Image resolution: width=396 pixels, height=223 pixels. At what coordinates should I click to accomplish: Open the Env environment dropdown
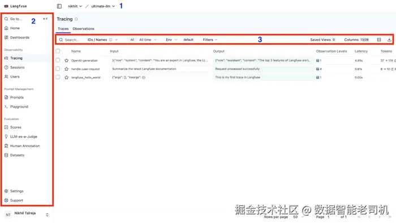tap(171, 40)
